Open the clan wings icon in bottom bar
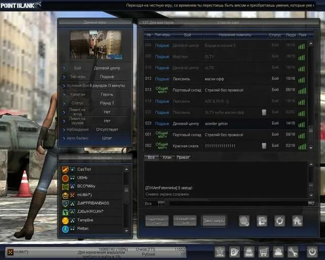Screen dimensions: 325x260 [x=220, y=252]
